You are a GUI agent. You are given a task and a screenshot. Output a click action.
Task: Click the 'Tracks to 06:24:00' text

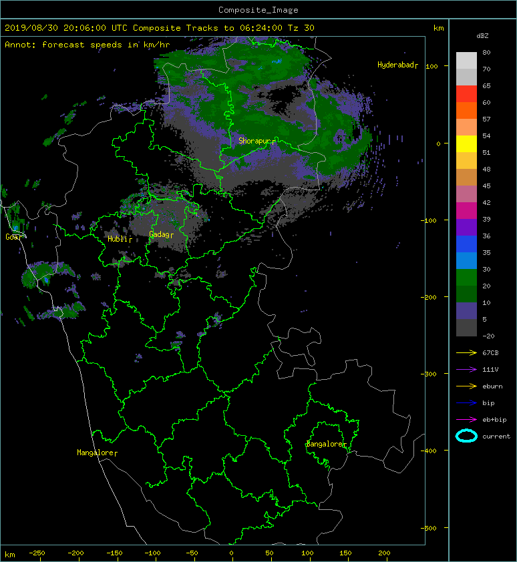(234, 28)
